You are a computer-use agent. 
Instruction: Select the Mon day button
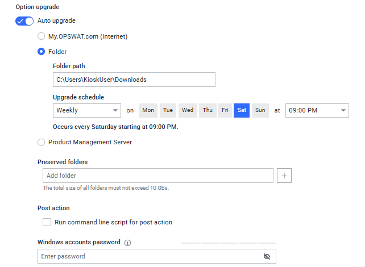pyautogui.click(x=148, y=110)
